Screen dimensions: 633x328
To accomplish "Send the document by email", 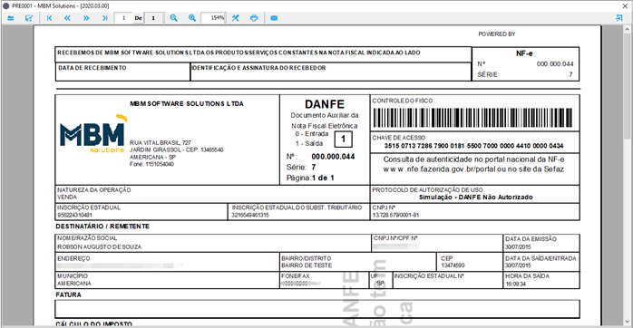I will pyautogui.click(x=274, y=18).
